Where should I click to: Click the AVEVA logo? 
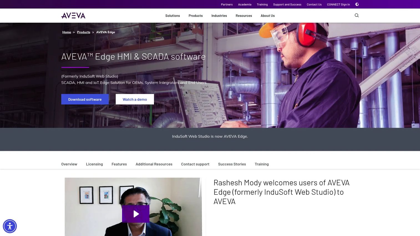[73, 16]
